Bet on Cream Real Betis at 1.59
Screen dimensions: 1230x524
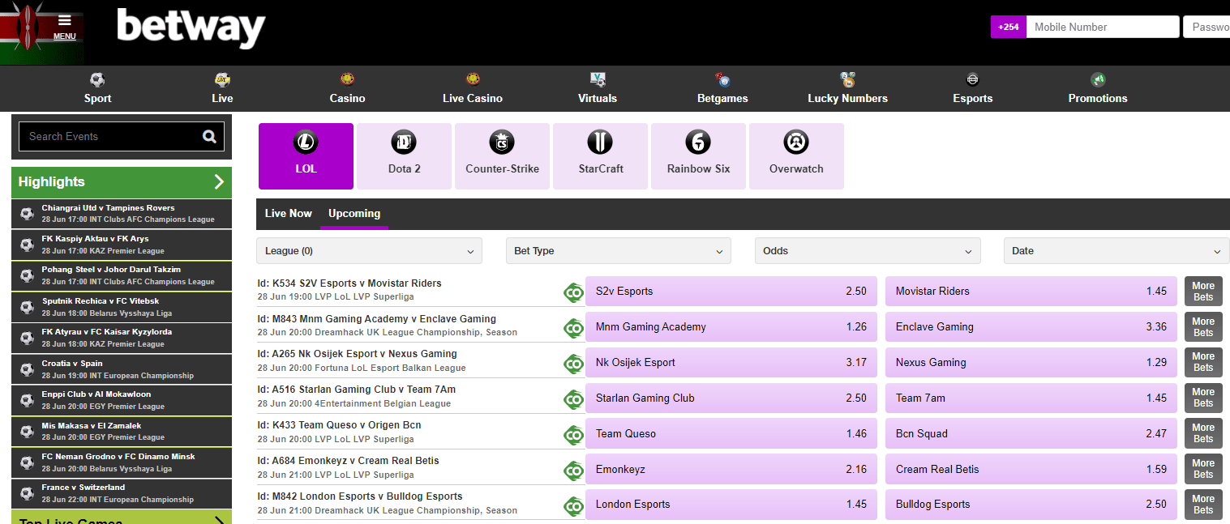(x=1031, y=470)
